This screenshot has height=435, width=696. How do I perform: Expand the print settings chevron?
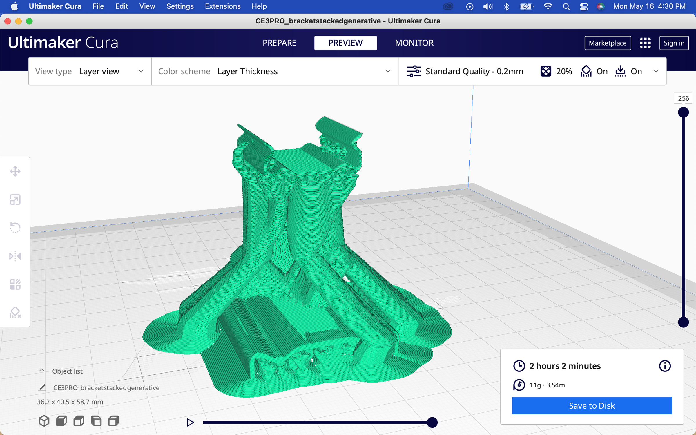point(656,71)
